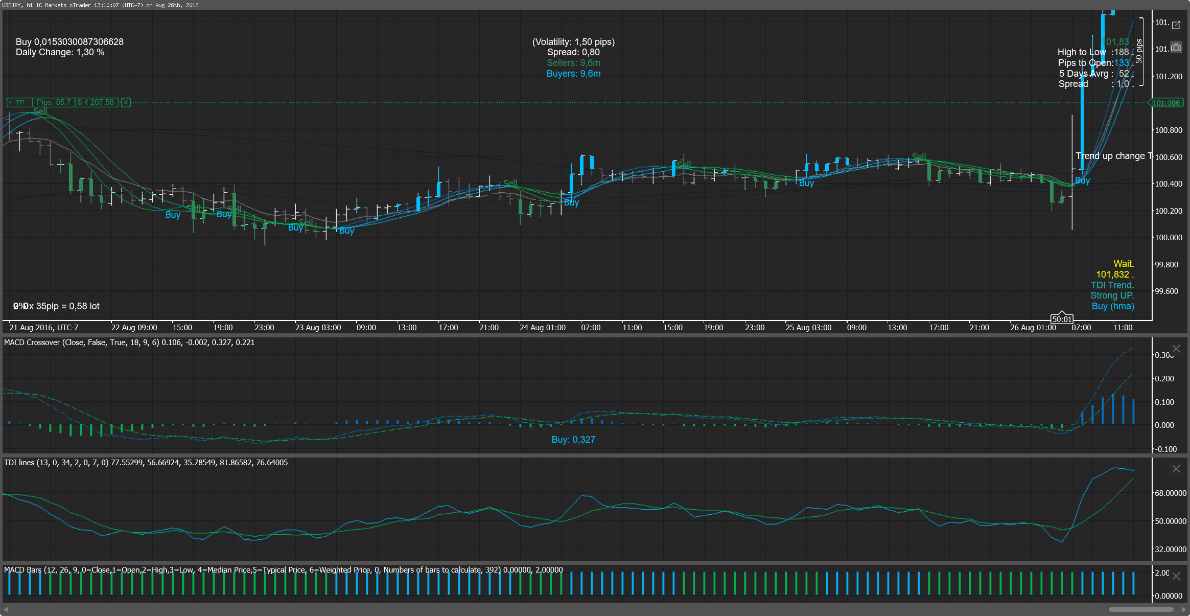
Task: Click the 'Pips to Open:133' text
Action: (x=1093, y=63)
